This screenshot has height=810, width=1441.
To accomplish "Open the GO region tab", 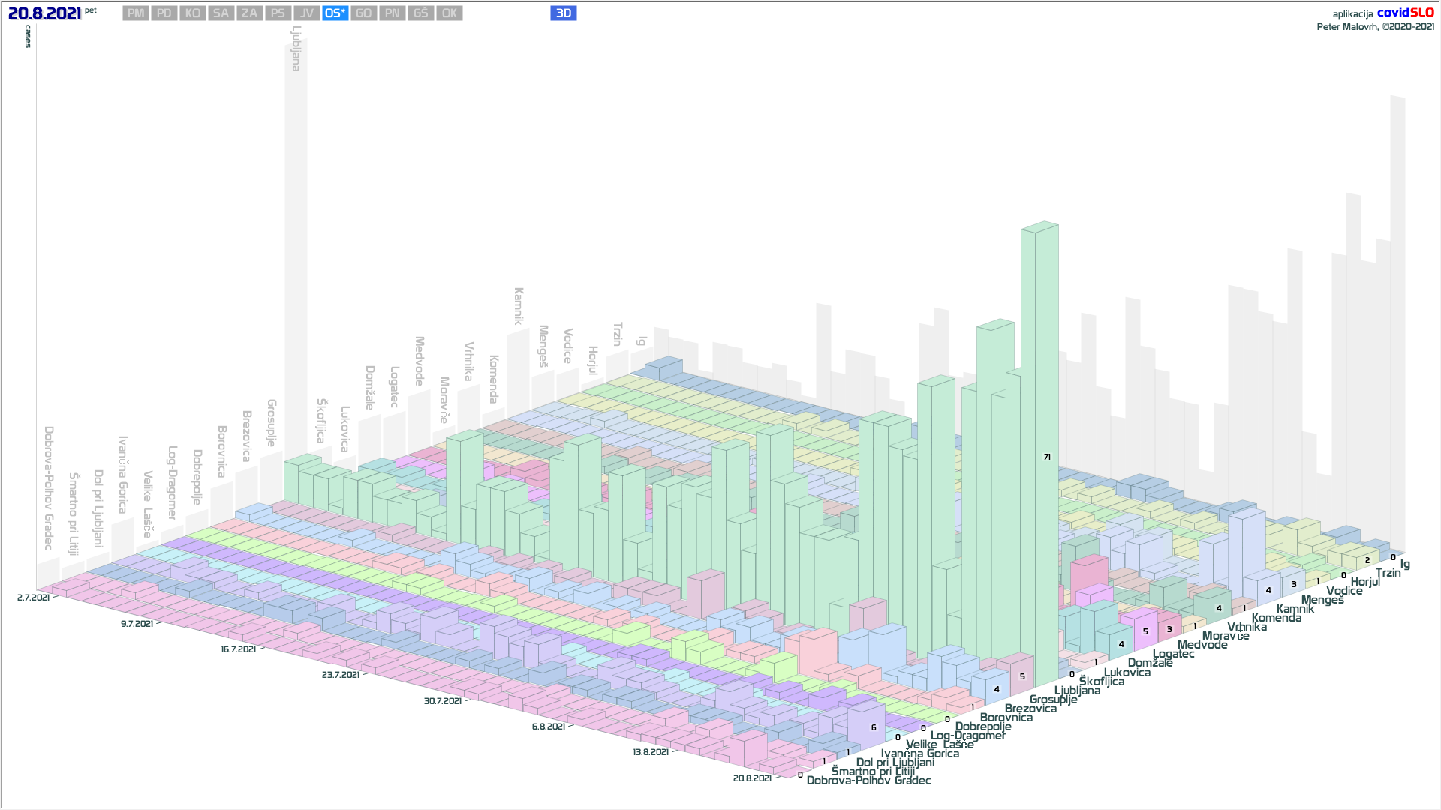I will click(x=363, y=13).
